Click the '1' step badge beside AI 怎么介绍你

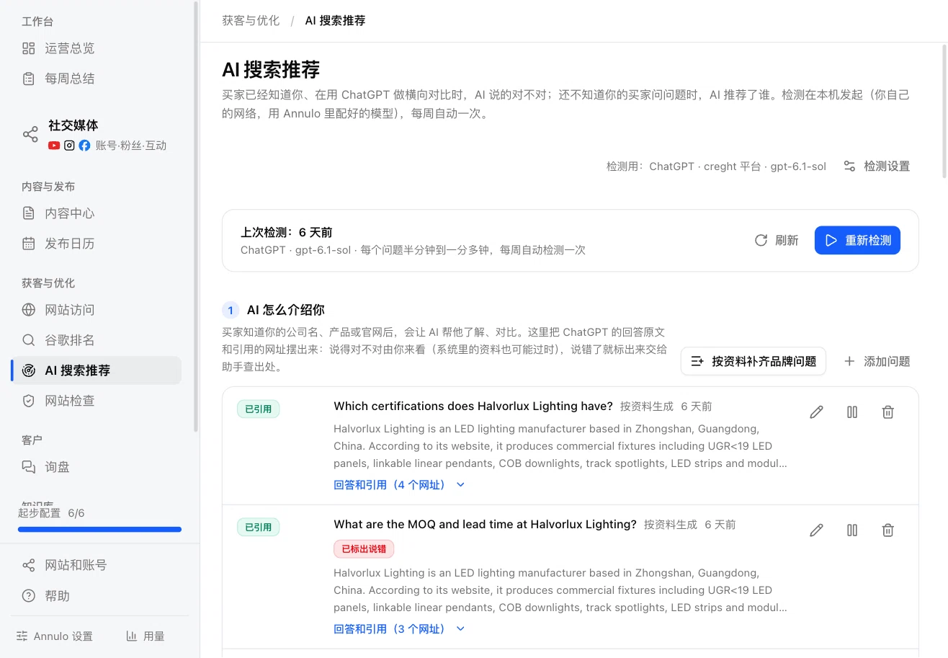231,311
